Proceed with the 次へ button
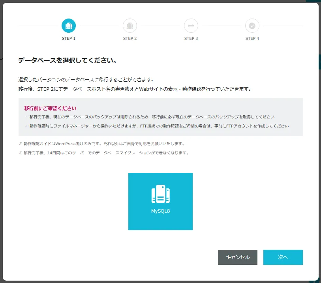 click(283, 257)
